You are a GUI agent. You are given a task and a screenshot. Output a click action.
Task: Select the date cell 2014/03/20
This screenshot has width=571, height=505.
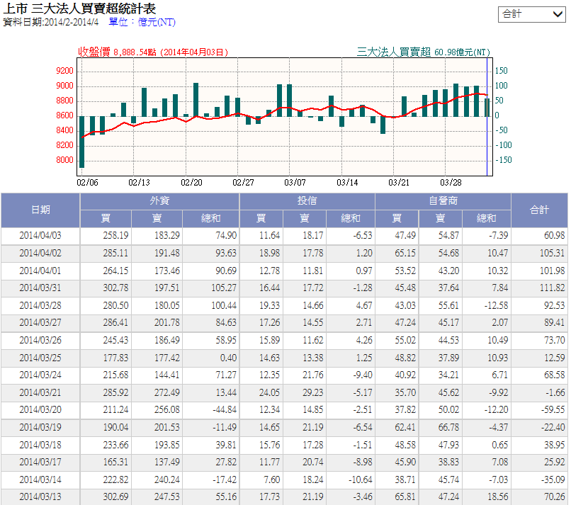coord(40,410)
